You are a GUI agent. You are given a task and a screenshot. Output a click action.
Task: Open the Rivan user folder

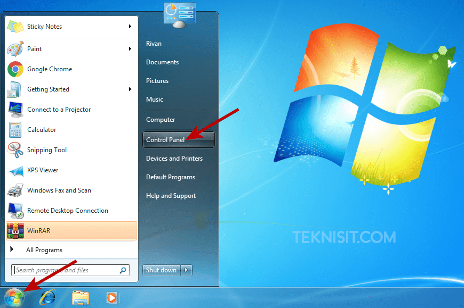154,44
